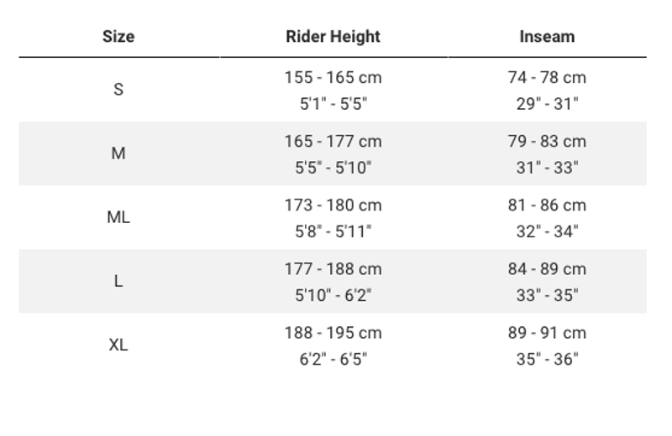Screen dimensions: 672x436
Task: Click the Inseam column header
Action: [547, 37]
